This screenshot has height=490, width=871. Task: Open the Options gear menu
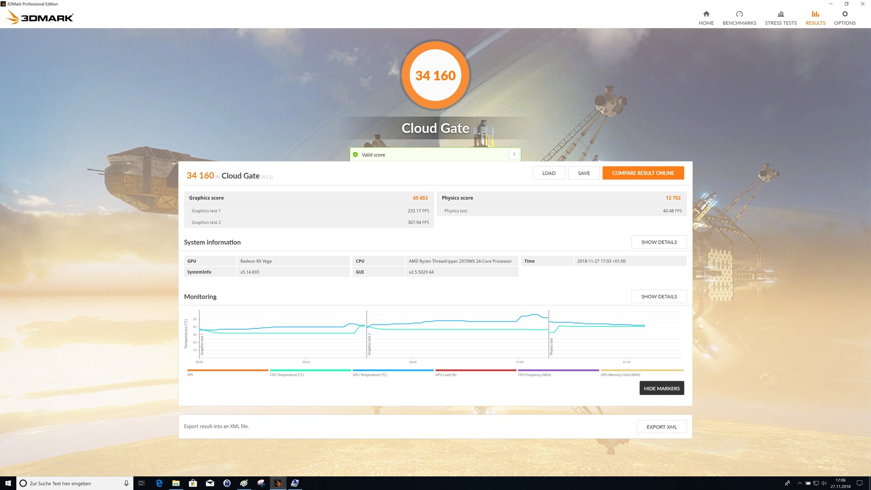[x=844, y=18]
